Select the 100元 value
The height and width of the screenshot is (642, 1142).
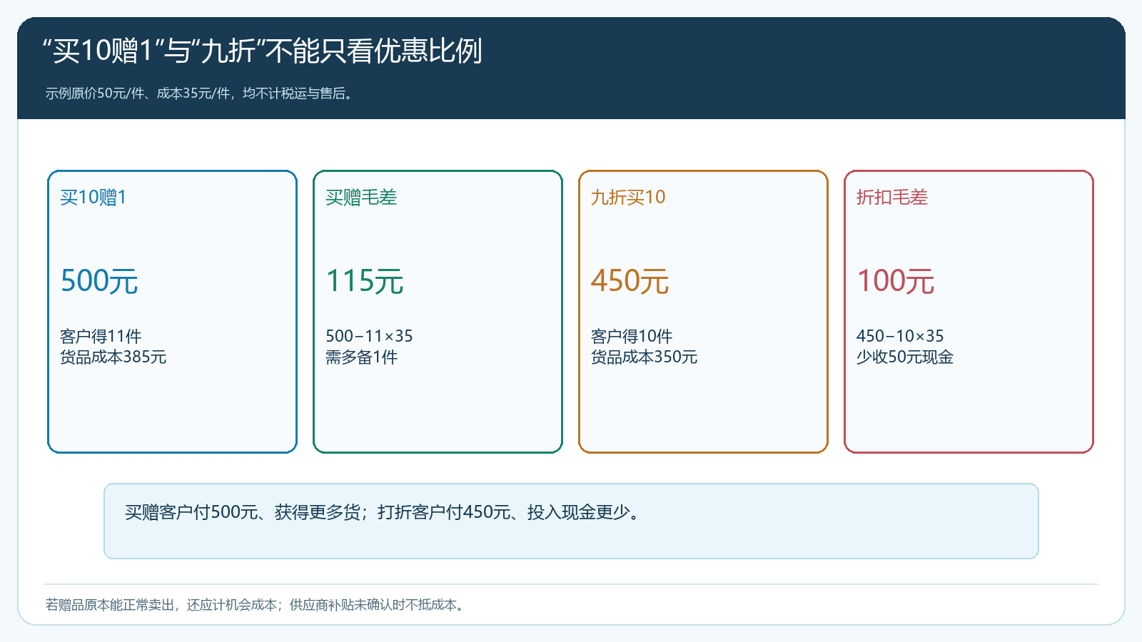tap(896, 281)
